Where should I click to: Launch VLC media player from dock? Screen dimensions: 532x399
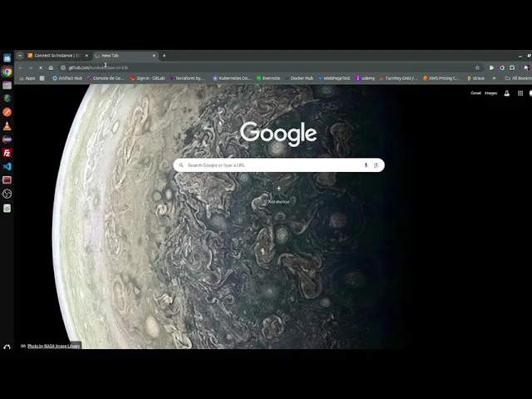tap(7, 126)
